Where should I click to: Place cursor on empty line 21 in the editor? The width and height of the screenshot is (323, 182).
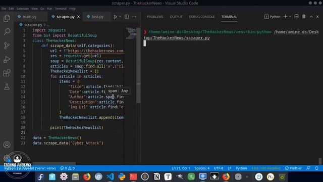pos(78,132)
